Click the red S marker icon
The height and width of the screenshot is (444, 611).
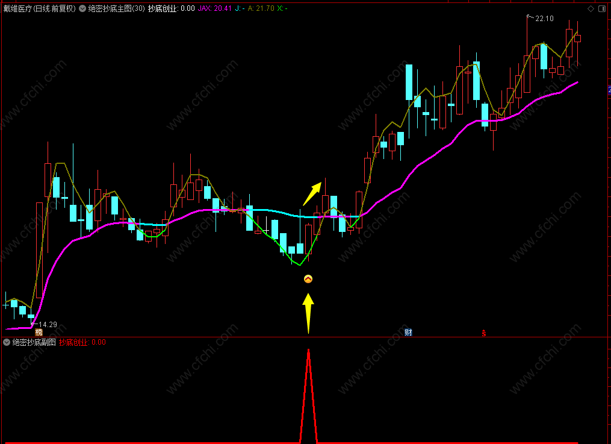(483, 333)
